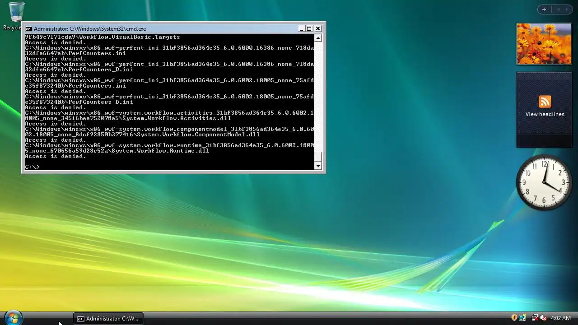Click the cmd.exe title bar system icon

[x=29, y=28]
